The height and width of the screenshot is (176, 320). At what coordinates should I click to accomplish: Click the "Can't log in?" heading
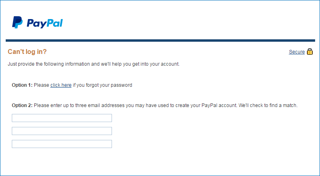[x=27, y=52]
